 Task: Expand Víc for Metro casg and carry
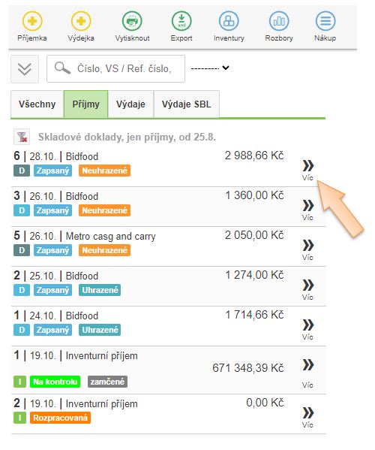pyautogui.click(x=308, y=249)
